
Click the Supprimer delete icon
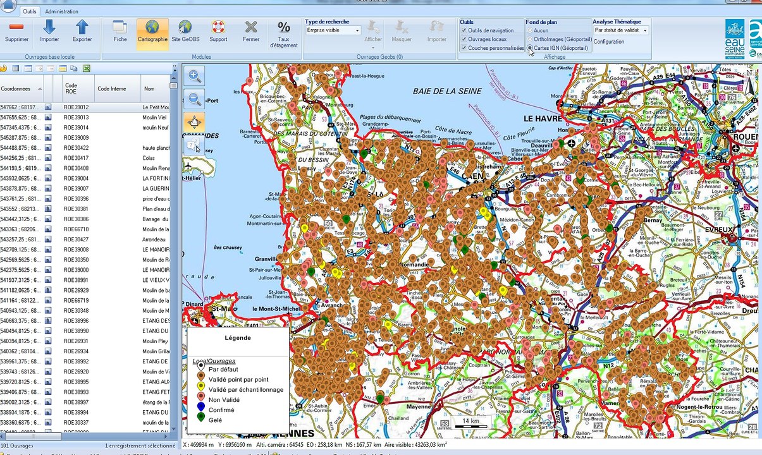coord(16,27)
